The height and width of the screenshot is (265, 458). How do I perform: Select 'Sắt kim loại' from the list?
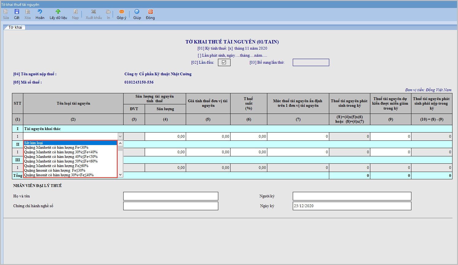click(70, 143)
